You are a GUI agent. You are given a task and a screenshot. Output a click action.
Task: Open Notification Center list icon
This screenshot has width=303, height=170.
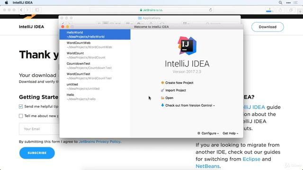pyautogui.click(x=295, y=2)
